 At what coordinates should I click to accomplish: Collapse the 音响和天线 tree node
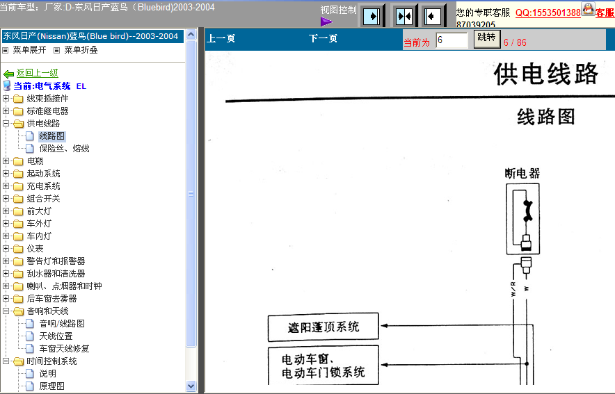pos(6,311)
